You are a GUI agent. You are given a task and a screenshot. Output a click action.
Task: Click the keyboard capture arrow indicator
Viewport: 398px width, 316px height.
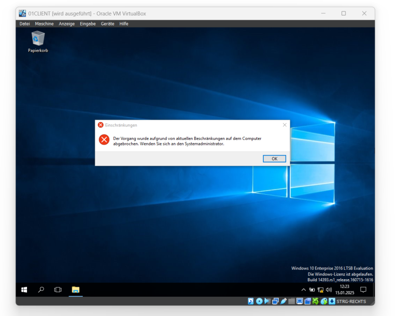point(332,301)
